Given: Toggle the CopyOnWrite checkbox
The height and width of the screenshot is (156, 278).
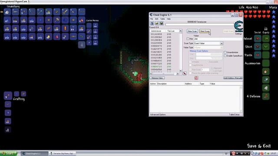Looking at the screenshot, I should point(190,65).
